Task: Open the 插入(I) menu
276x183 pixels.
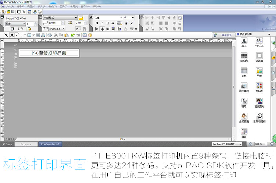Action: [42, 6]
